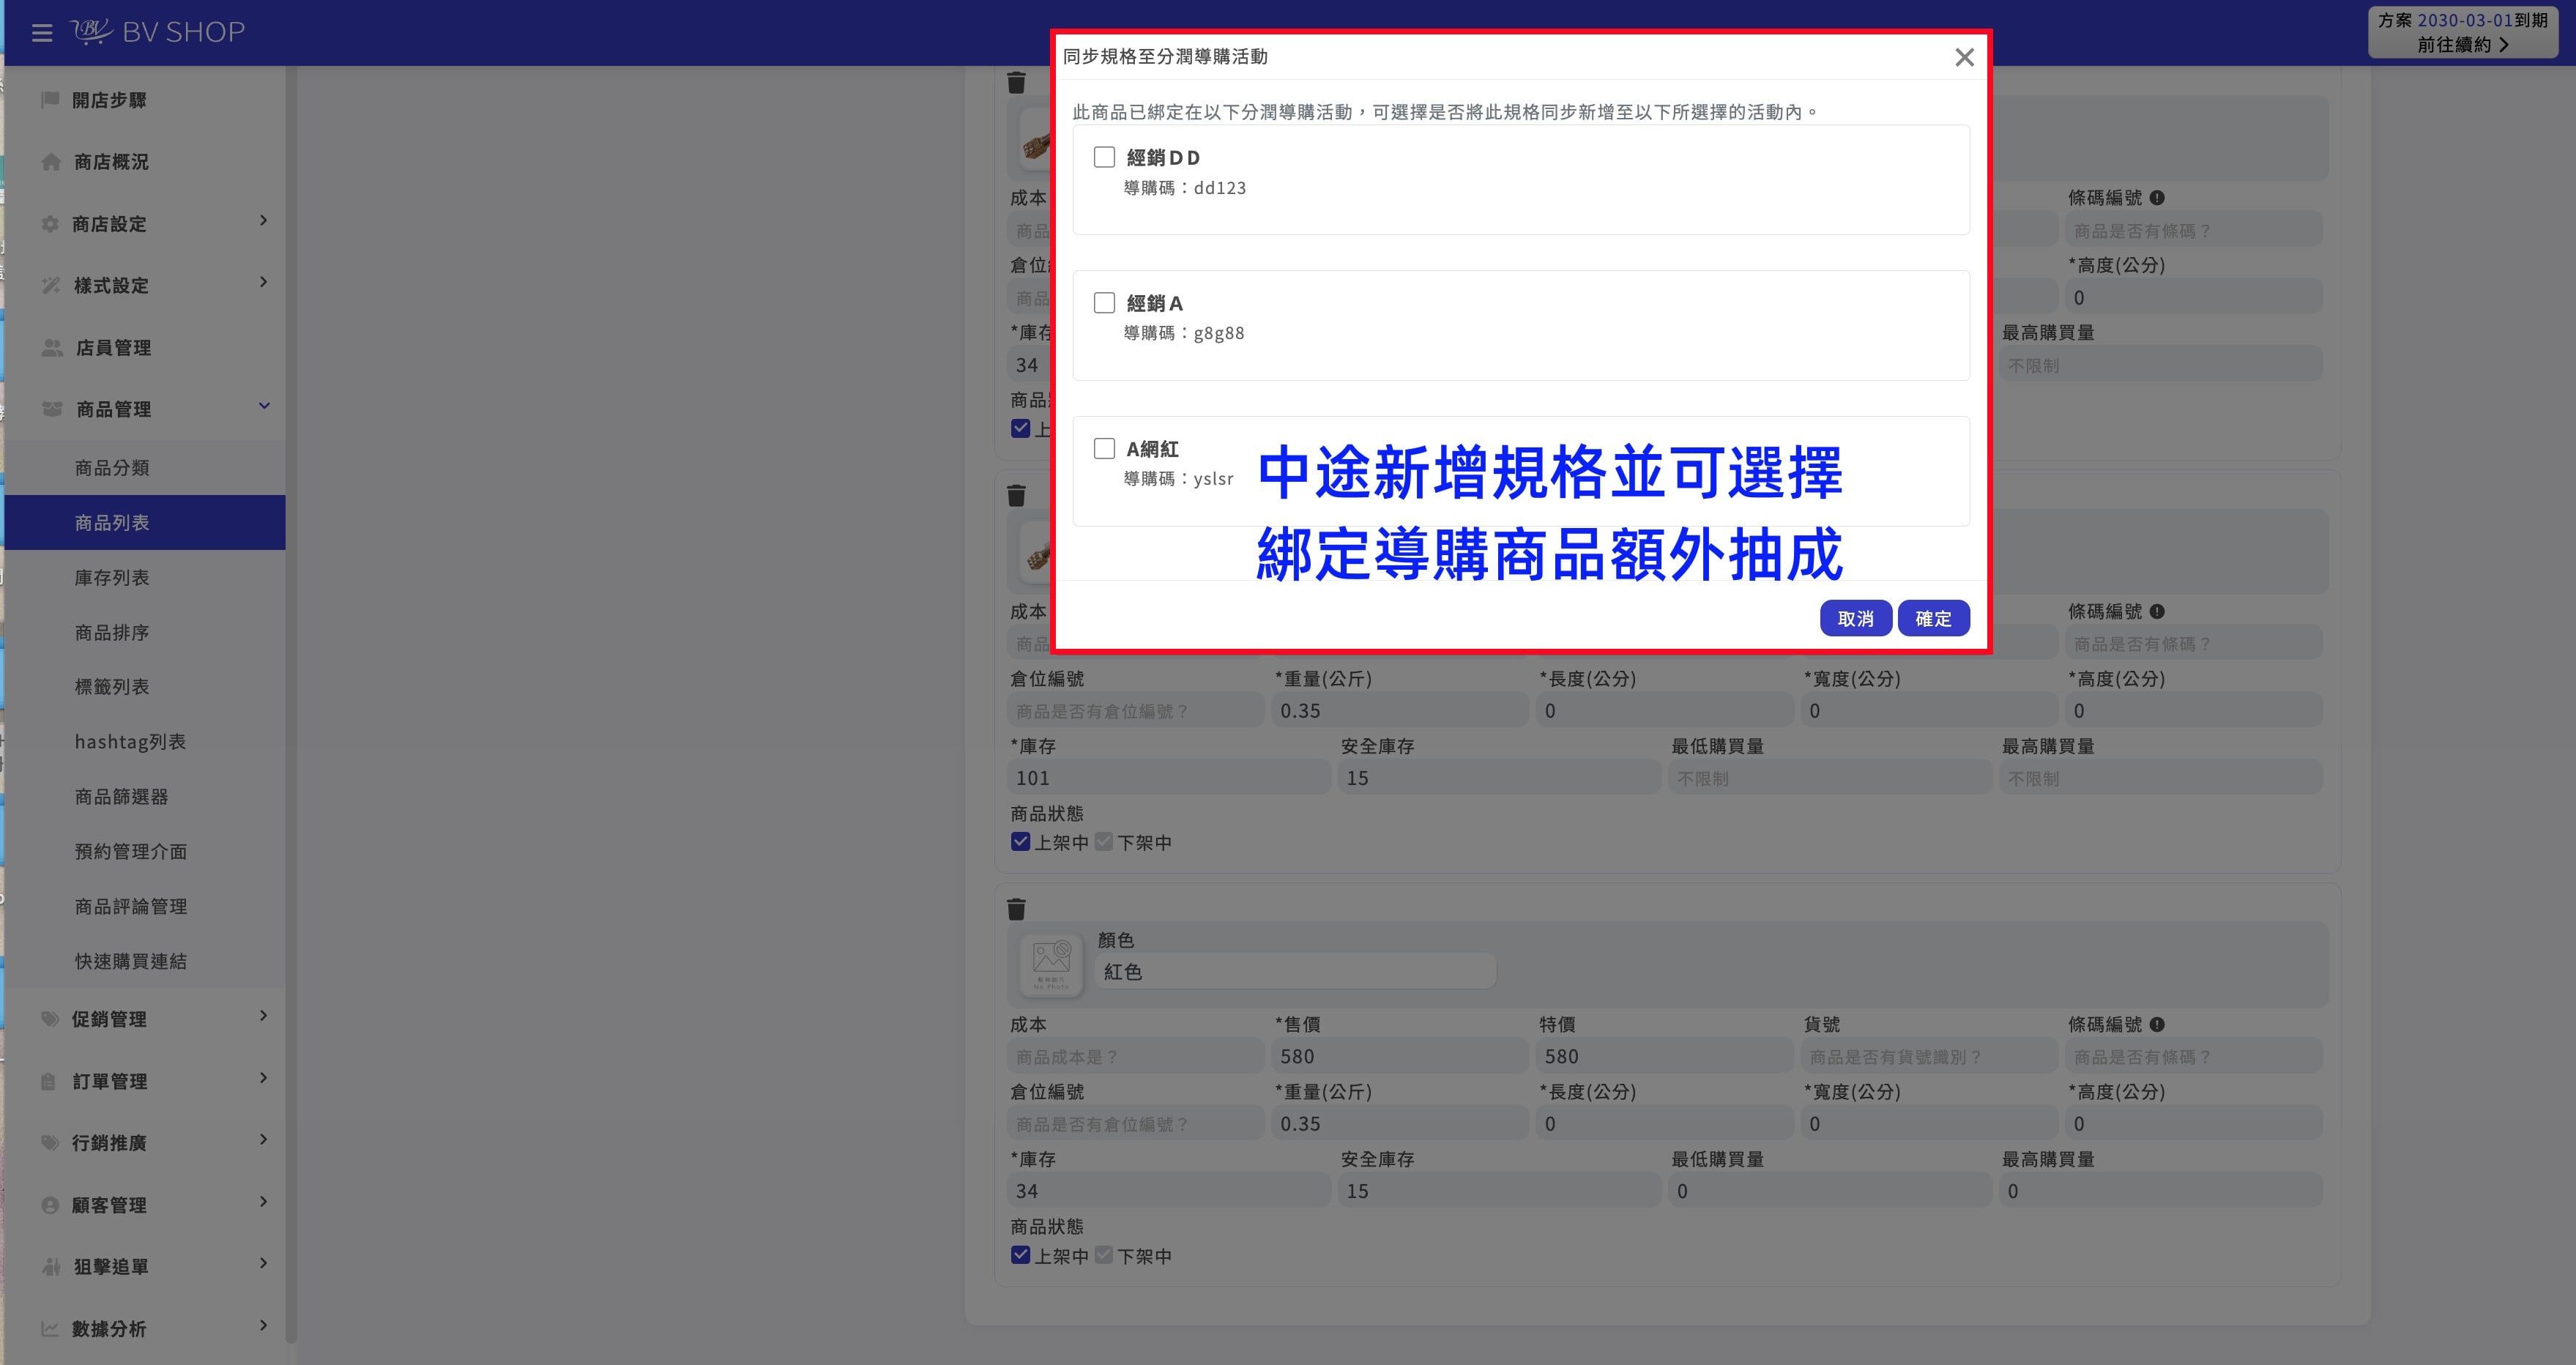Open 商品篩選器 menu item

[x=145, y=796]
